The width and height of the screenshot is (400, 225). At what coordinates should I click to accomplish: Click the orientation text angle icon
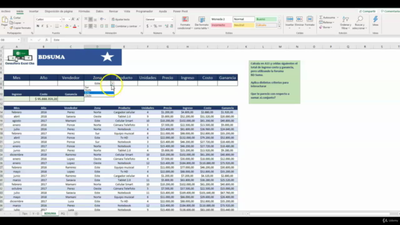[102, 19]
